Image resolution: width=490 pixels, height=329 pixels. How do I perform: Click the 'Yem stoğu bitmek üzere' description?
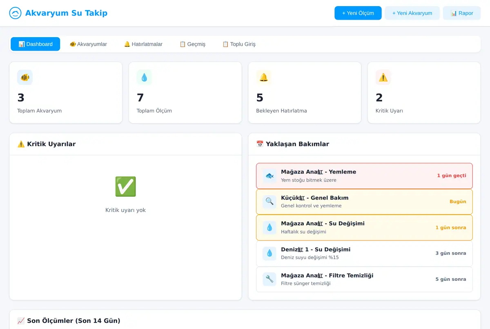[x=309, y=180]
